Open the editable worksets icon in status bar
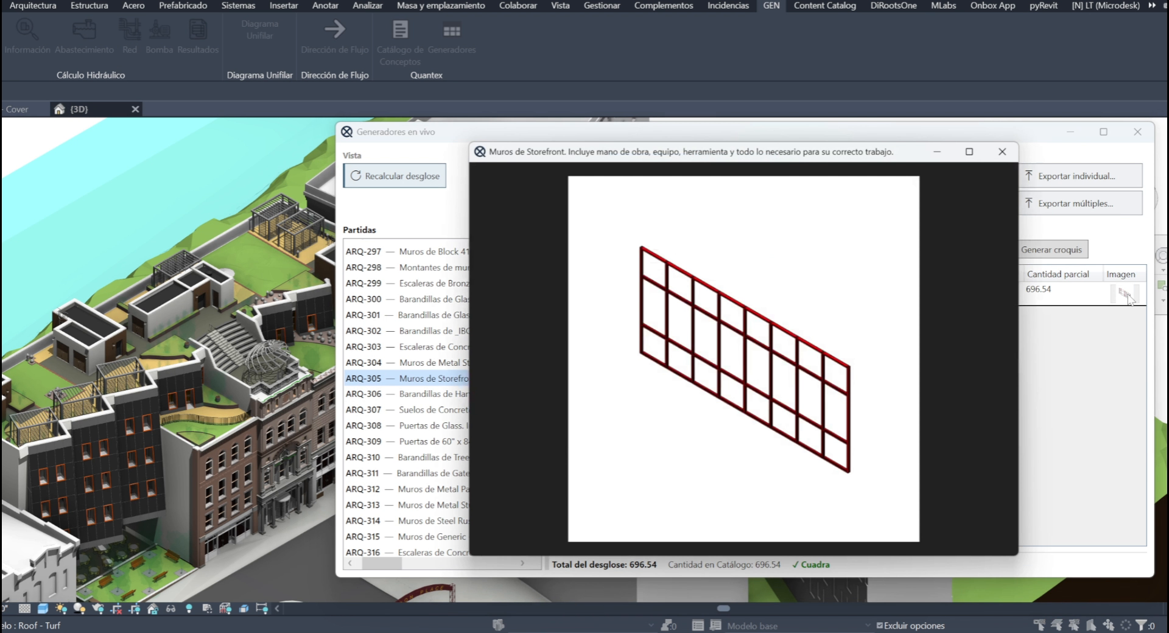The height and width of the screenshot is (633, 1169). (499, 625)
